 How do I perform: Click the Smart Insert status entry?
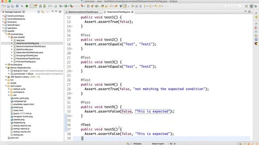pyautogui.click(x=158, y=143)
